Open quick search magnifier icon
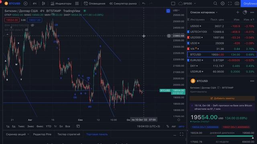257x144 pixels. point(215,4)
